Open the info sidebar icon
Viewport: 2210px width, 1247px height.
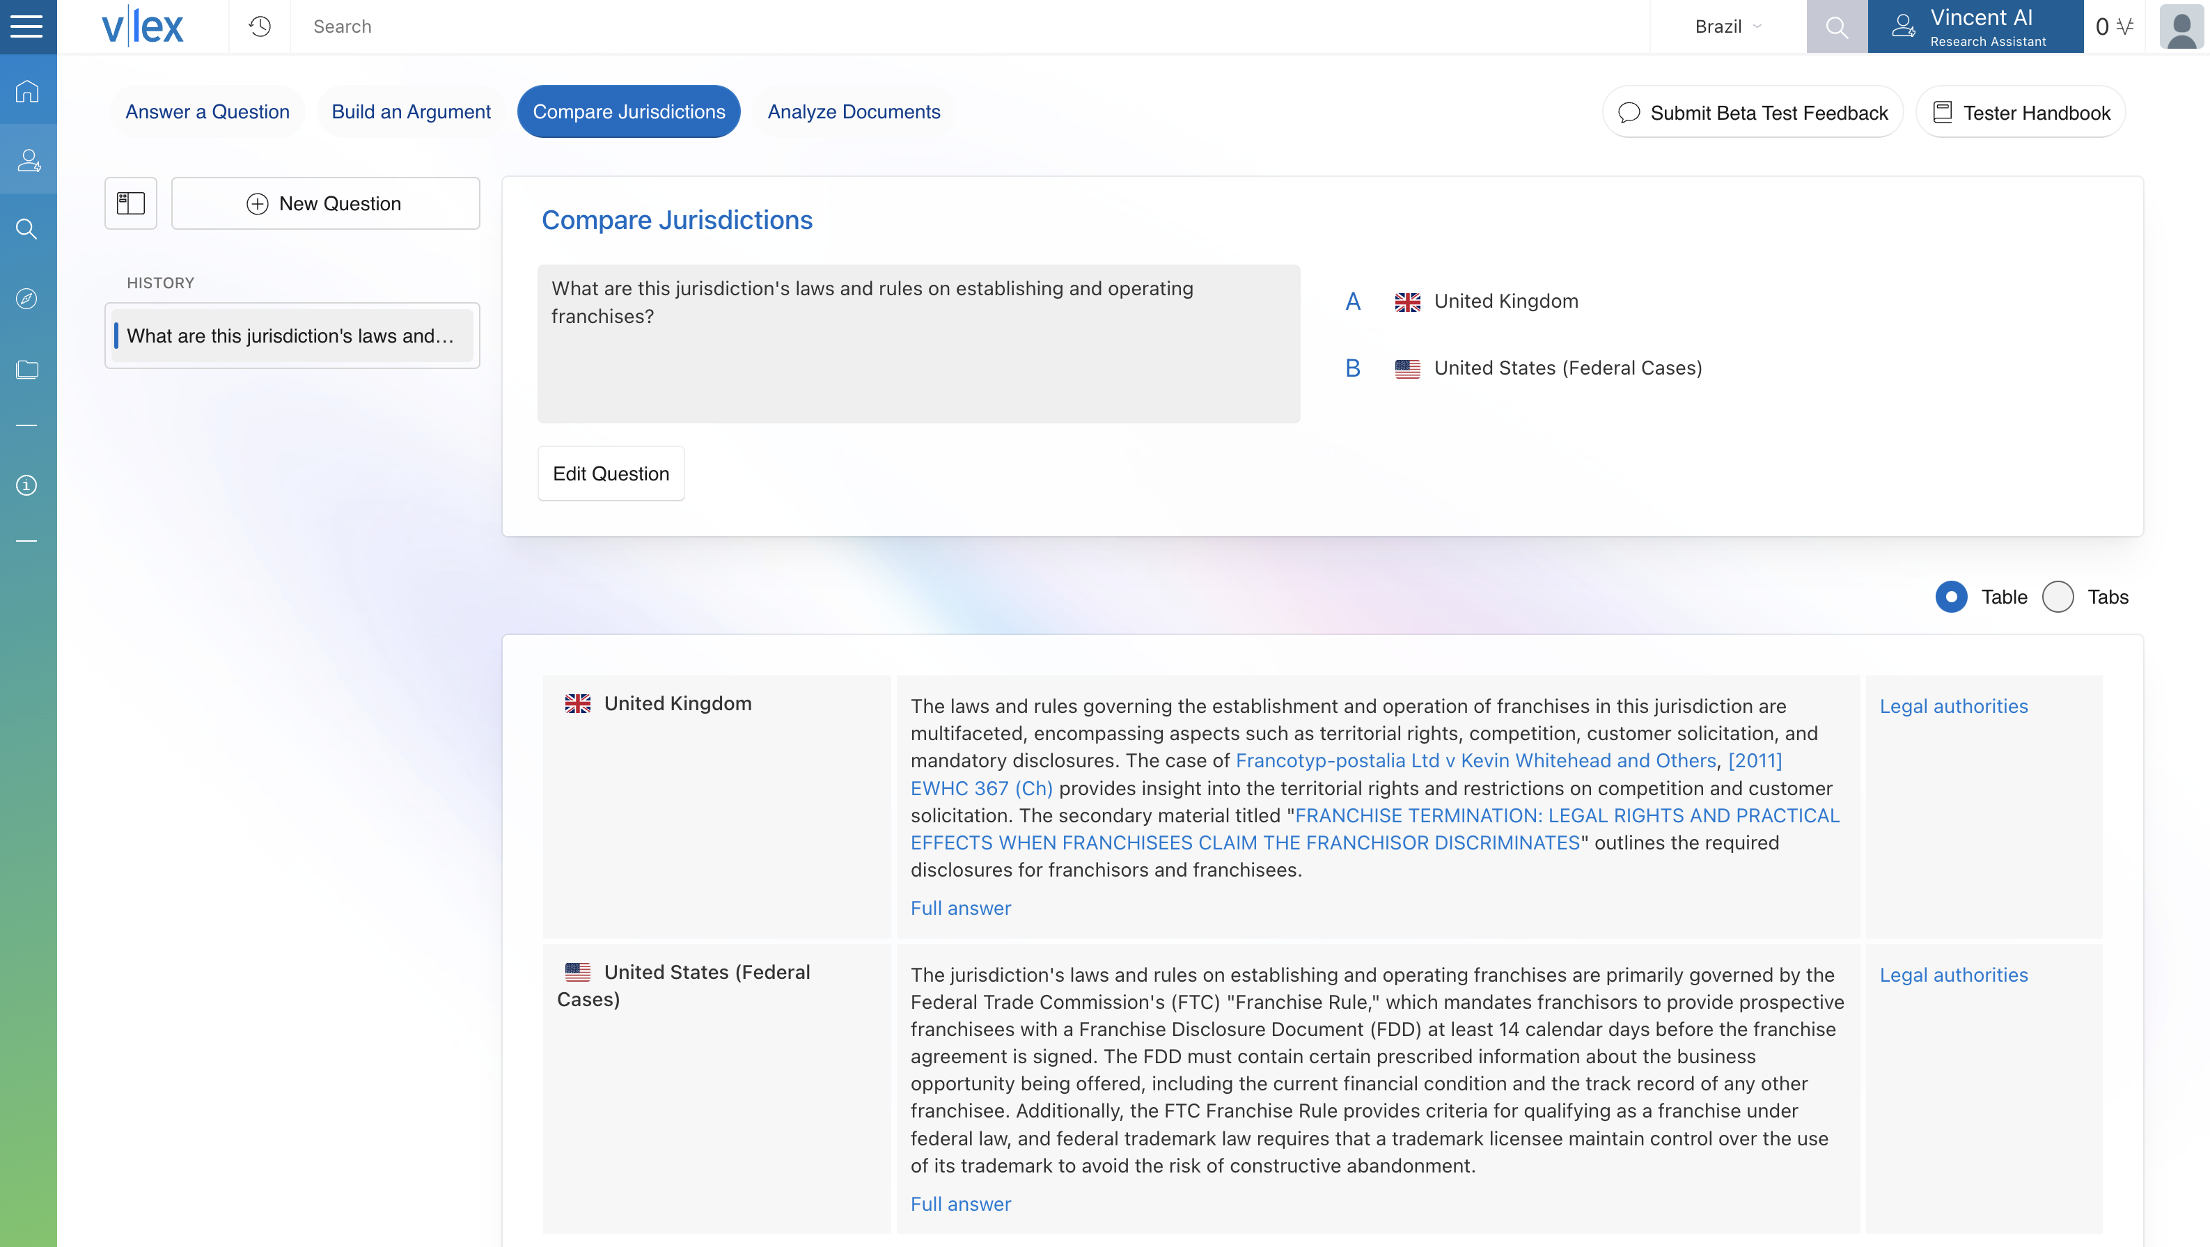pos(27,485)
